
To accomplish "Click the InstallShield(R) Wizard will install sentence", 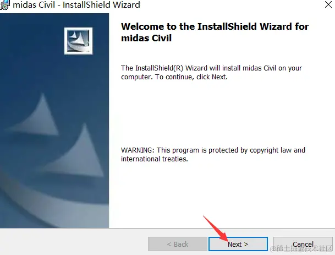I will click(x=212, y=68).
